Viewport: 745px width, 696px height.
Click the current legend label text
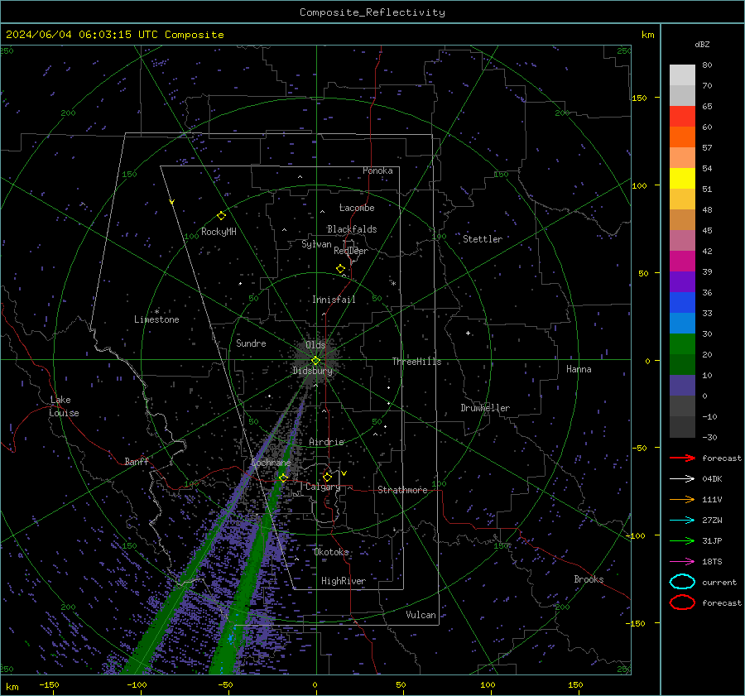click(x=719, y=582)
